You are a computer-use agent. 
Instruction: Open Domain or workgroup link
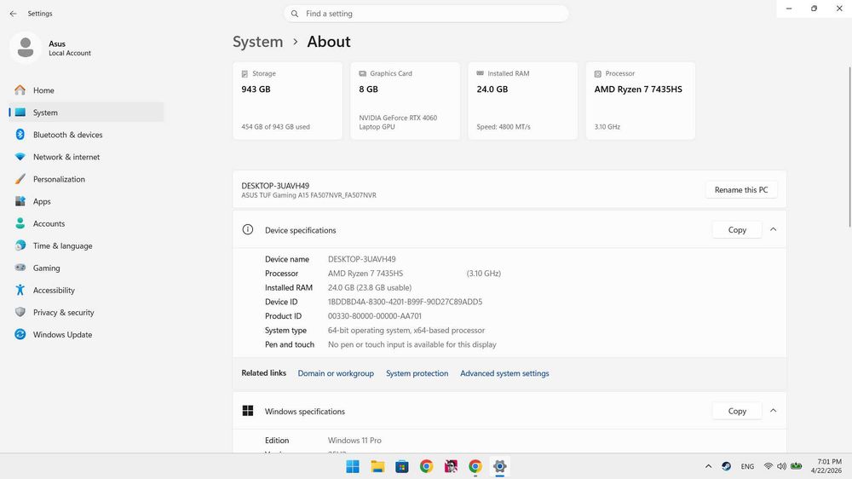click(x=336, y=373)
